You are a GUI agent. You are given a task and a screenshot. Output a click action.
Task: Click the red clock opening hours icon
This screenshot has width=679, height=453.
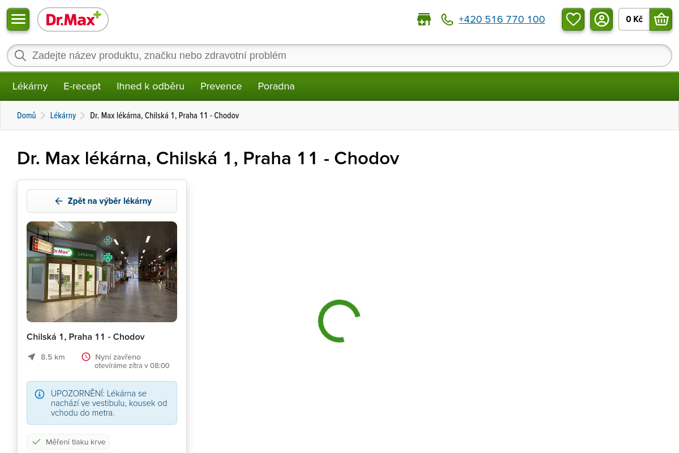pos(86,357)
